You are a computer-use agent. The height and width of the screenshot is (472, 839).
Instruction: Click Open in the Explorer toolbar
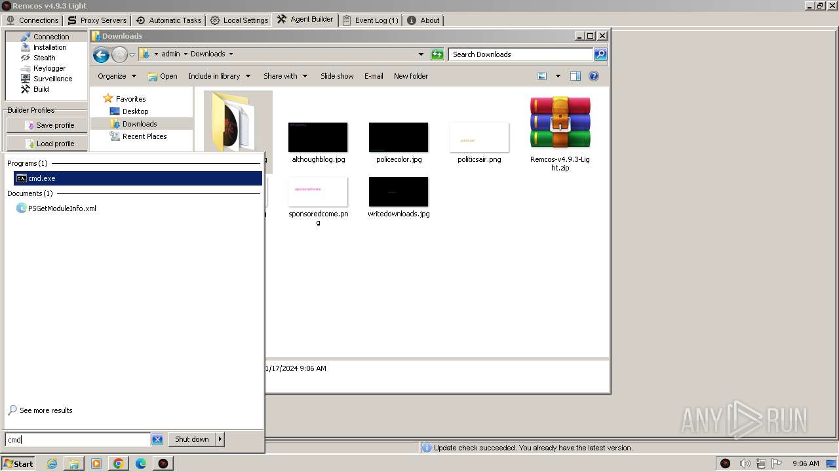pyautogui.click(x=163, y=76)
